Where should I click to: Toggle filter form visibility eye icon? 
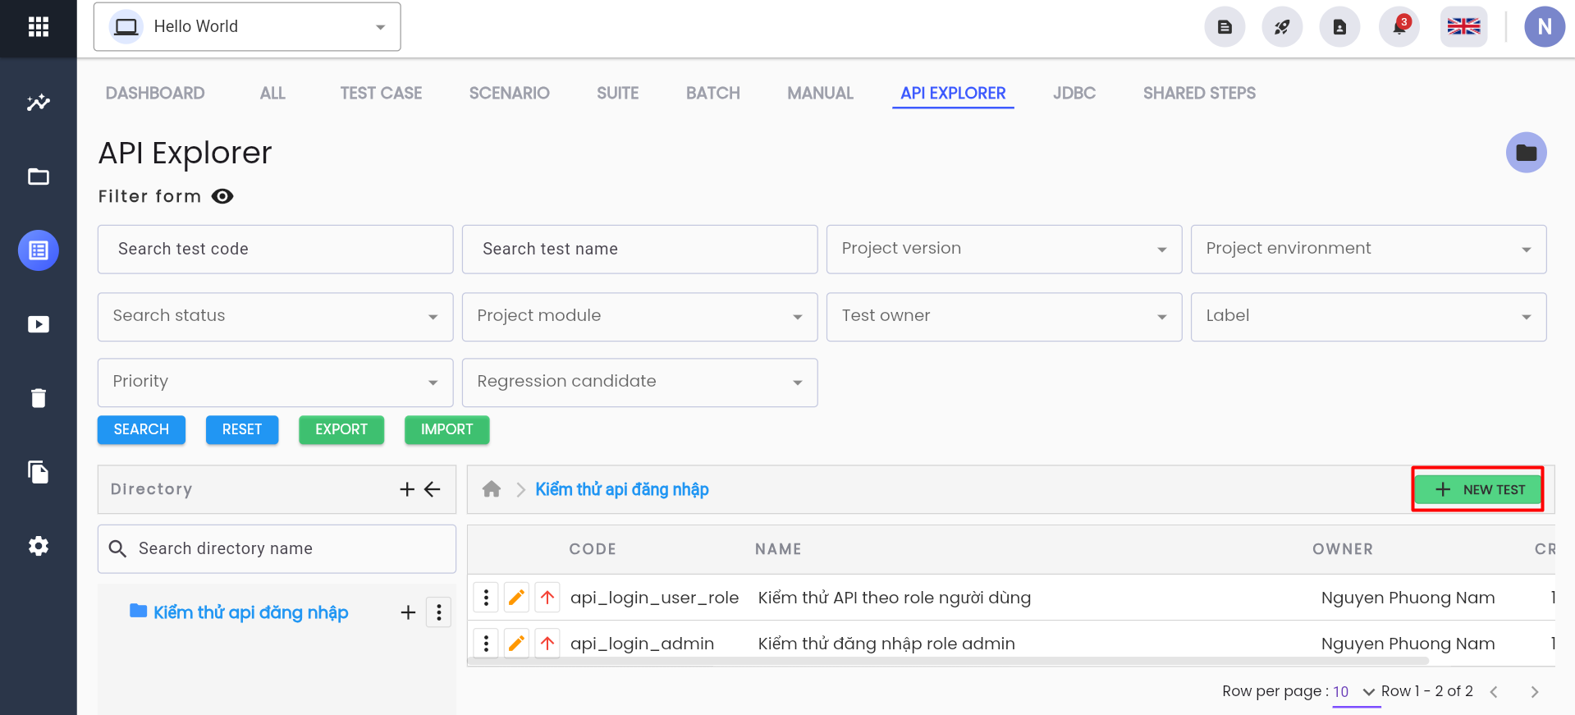(x=222, y=196)
